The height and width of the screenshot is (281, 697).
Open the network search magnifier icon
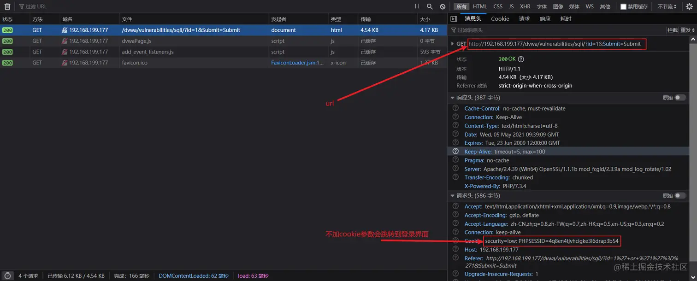coord(430,6)
